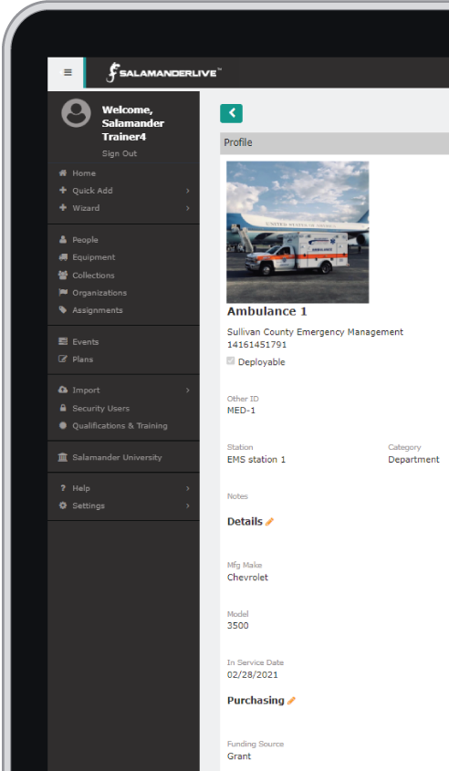
Task: Open the Home menu item
Action: coord(84,173)
